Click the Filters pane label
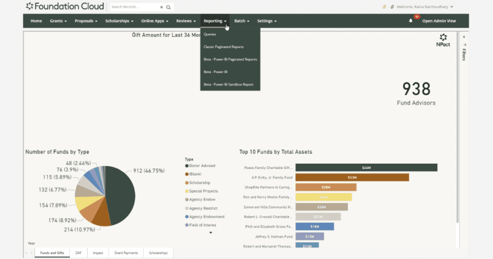Viewport: 493px width, 259px height. pyautogui.click(x=464, y=55)
